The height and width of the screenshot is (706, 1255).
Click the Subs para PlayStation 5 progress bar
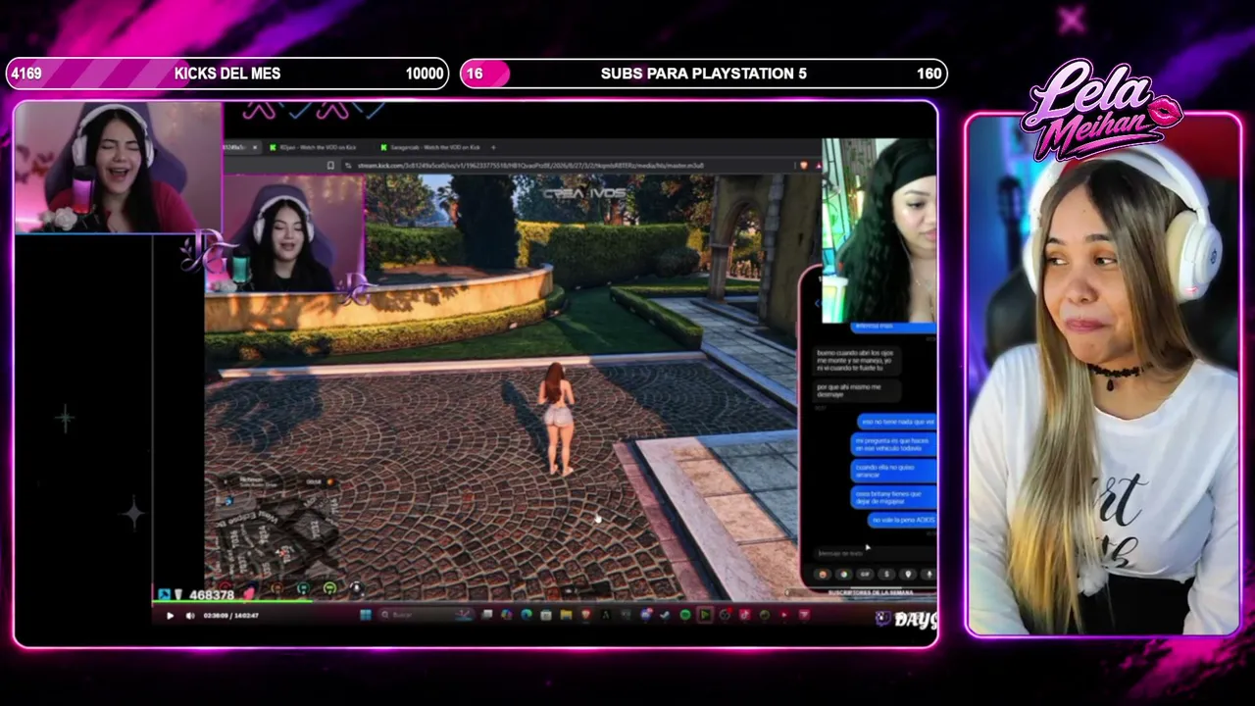pyautogui.click(x=704, y=74)
